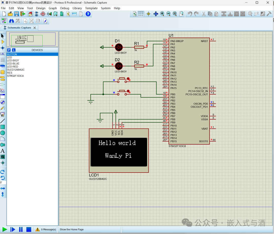This screenshot has width=274, height=234.
Task: Select the Wire Label Mode (LBL) tool
Action: pos(3,54)
